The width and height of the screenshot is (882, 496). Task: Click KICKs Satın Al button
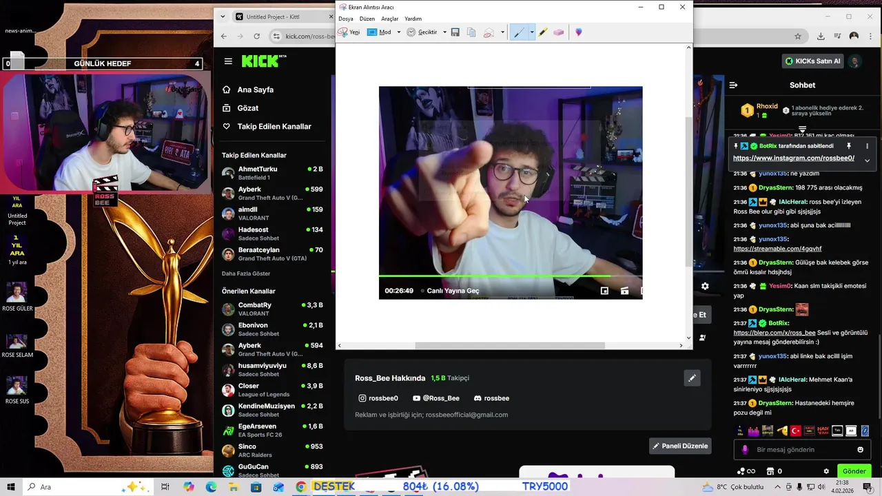[x=813, y=61]
